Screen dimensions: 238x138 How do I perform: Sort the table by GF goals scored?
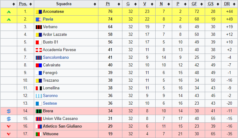(201, 4)
